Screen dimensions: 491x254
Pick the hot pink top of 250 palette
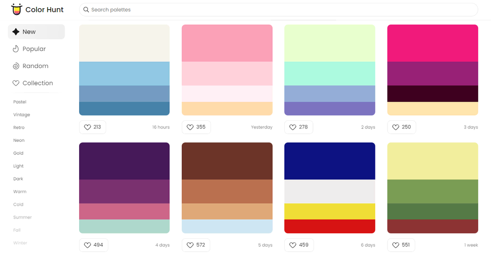433,43
